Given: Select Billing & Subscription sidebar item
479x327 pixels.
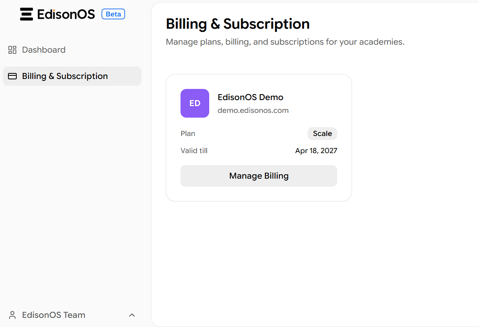Looking at the screenshot, I should pos(72,76).
